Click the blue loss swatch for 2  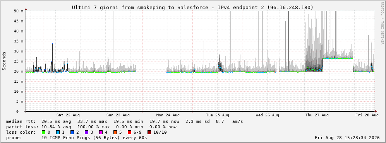click(x=72, y=133)
